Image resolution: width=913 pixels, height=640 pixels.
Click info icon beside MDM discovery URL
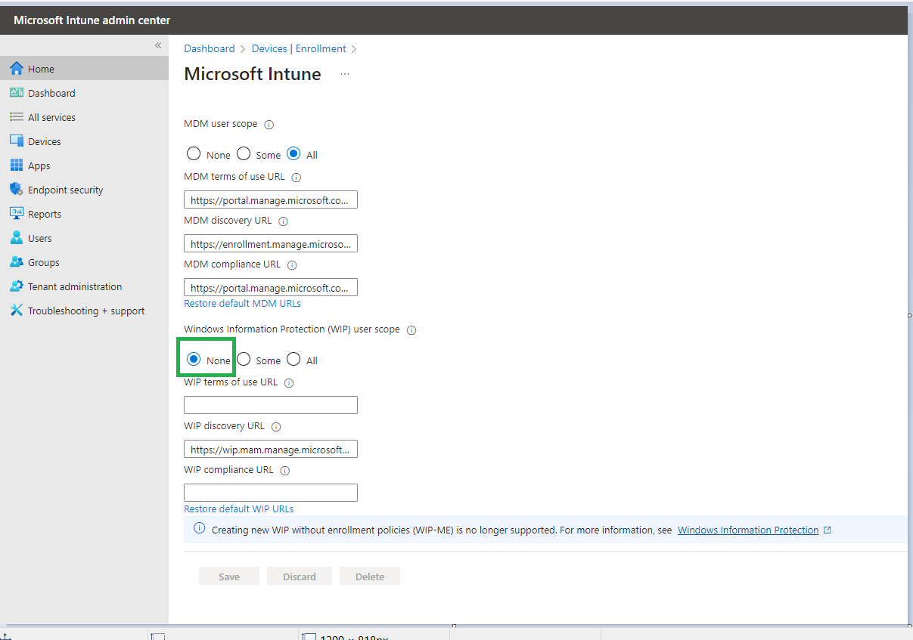283,221
